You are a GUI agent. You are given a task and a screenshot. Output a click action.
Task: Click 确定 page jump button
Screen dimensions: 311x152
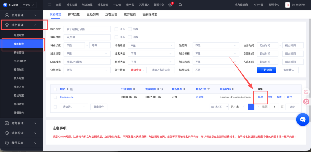pos(292,107)
